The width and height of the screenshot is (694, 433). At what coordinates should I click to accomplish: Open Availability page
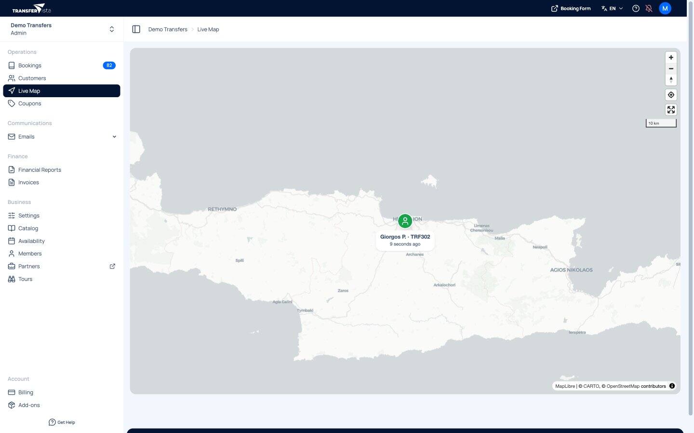(62, 241)
